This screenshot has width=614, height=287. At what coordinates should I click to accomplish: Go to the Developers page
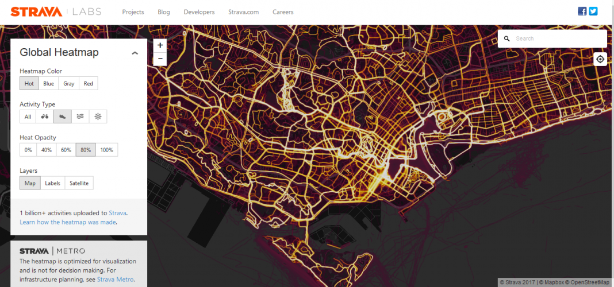(199, 12)
